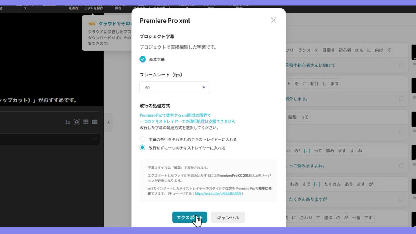Toggle the 基本字幕 checkbox
416x234 pixels.
(143, 59)
